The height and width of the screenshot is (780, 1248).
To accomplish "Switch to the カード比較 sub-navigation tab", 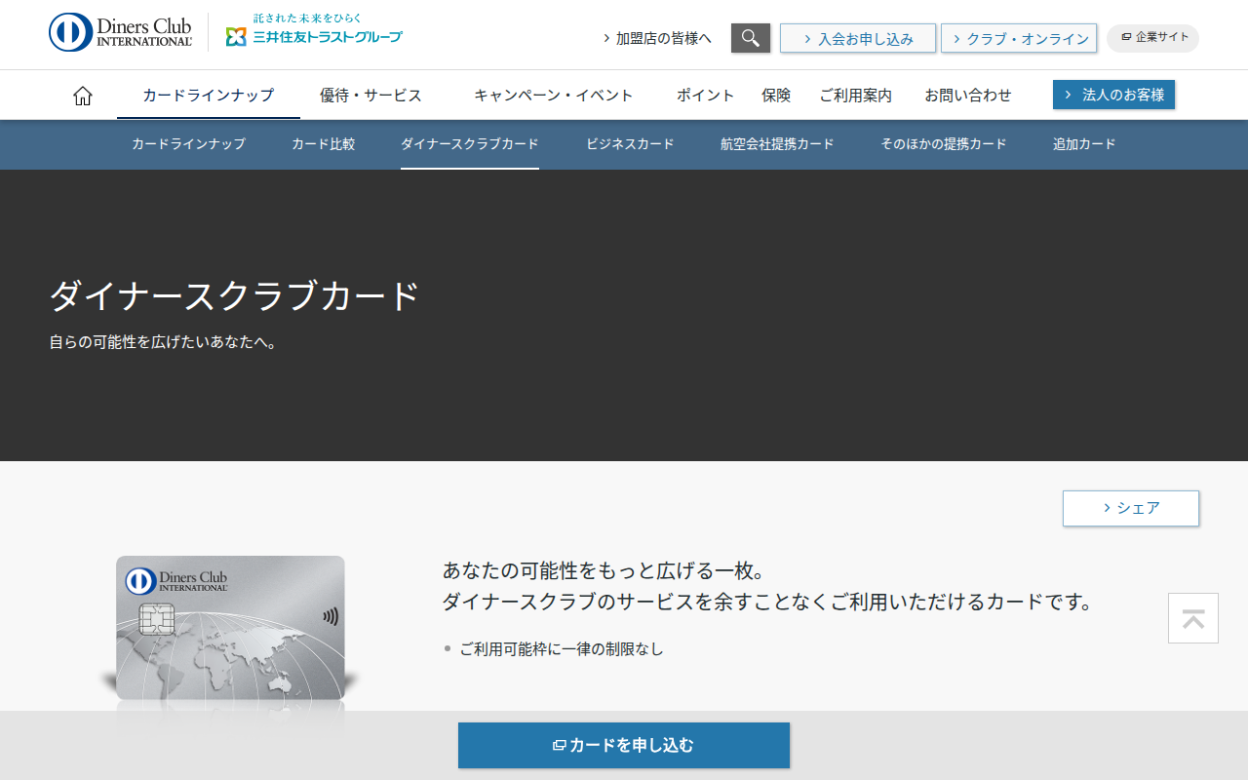I will (x=322, y=143).
